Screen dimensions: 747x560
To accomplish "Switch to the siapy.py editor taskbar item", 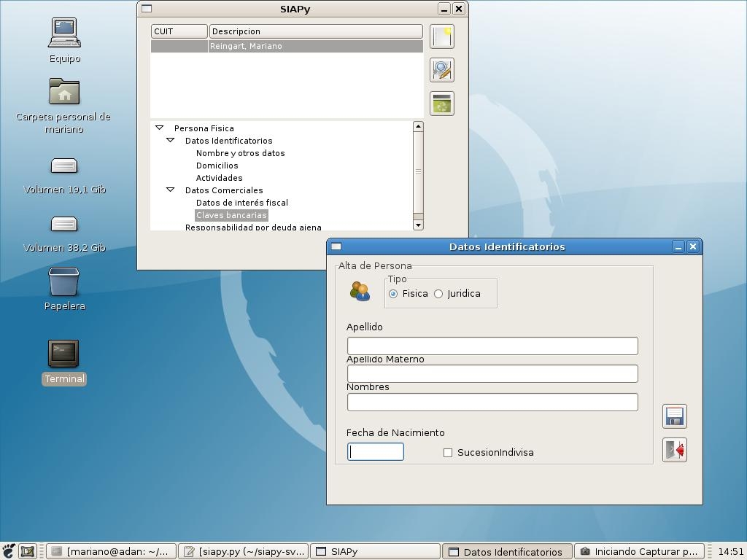I will [244, 552].
